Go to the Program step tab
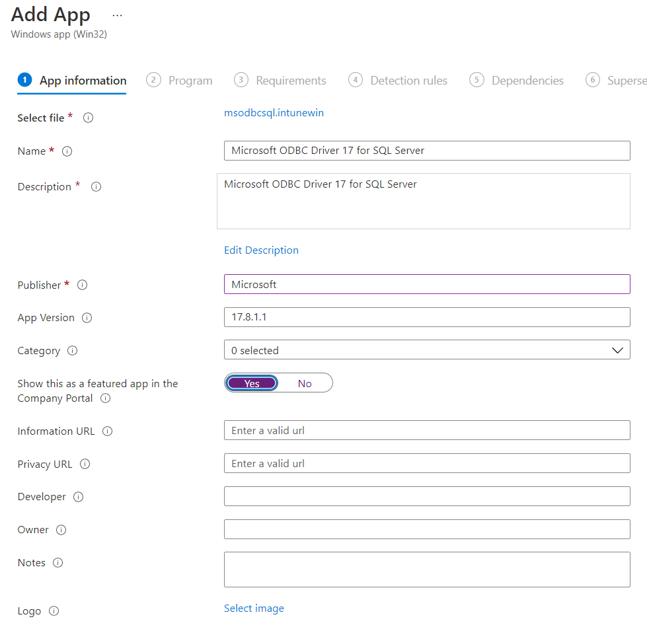Image resolution: width=647 pixels, height=629 pixels. (180, 80)
